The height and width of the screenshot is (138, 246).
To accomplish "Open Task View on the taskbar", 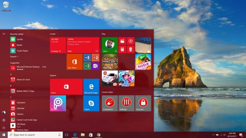I will [x=67, y=135].
